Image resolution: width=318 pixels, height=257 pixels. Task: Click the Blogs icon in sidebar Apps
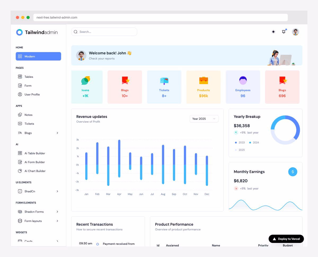pos(20,133)
